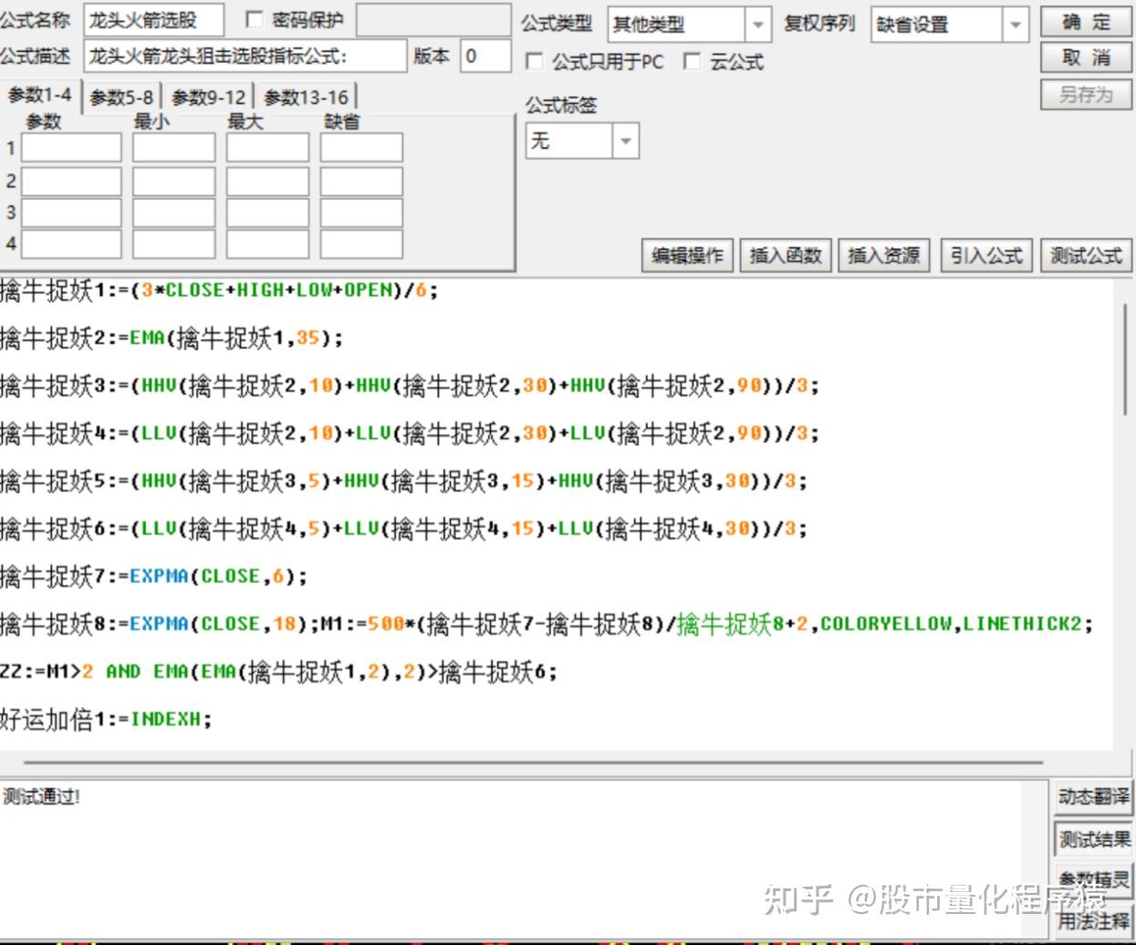
Task: Click the 好运加倍1:=INDEXH line
Action: coord(106,719)
